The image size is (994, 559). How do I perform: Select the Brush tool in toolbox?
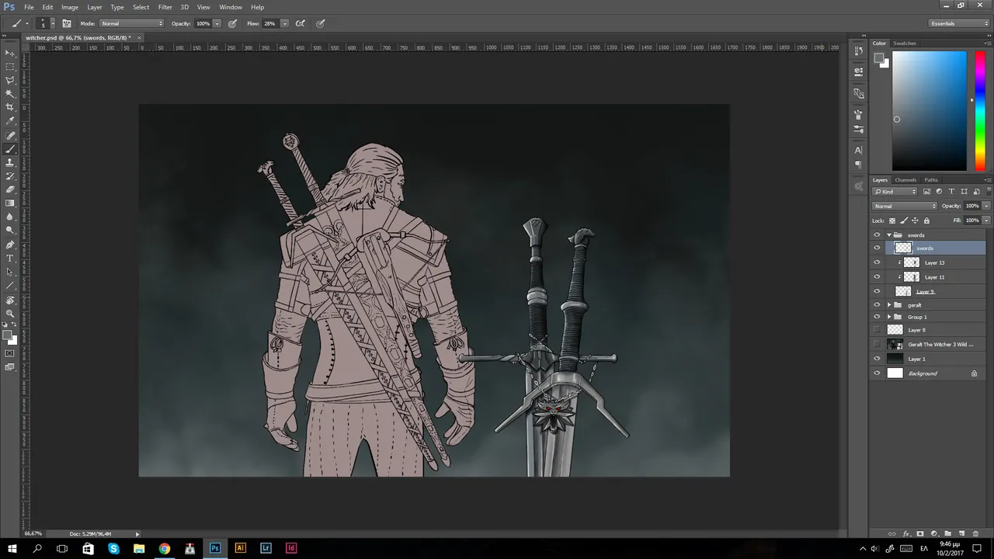pyautogui.click(x=10, y=148)
